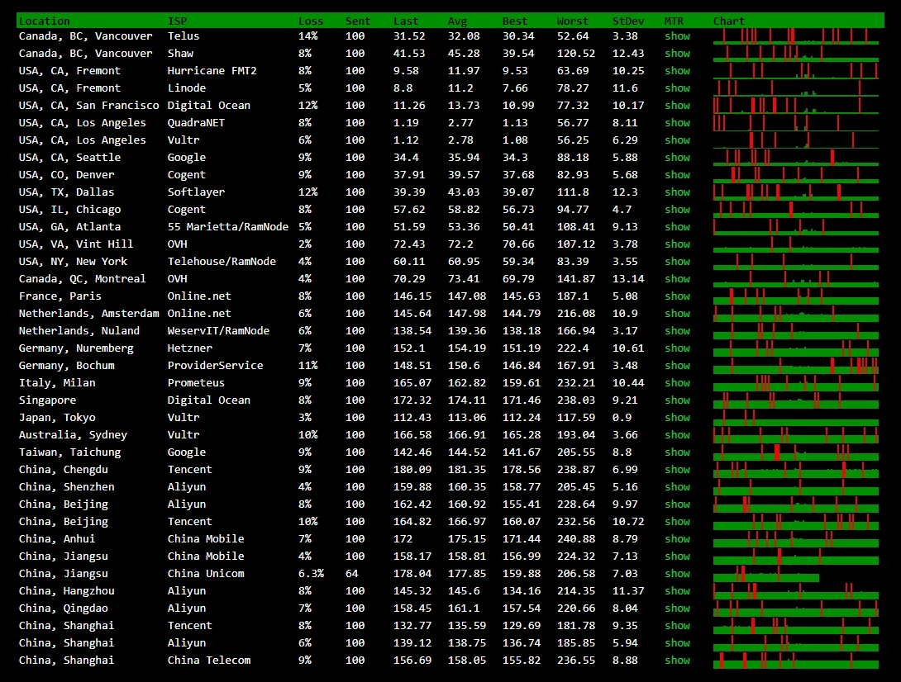Open 'show' link for Vancouver Shaw row
Screen dimensions: 901x682
coord(677,54)
